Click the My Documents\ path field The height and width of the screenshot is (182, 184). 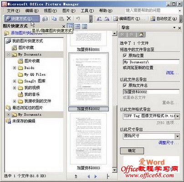pyautogui.click(x=151, y=62)
